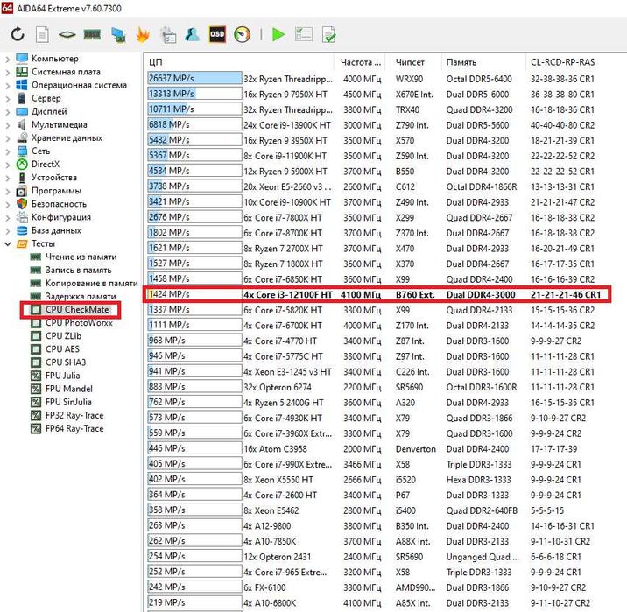627x612 pixels.
Task: Expand the Дисплей tree node
Action: 8,111
